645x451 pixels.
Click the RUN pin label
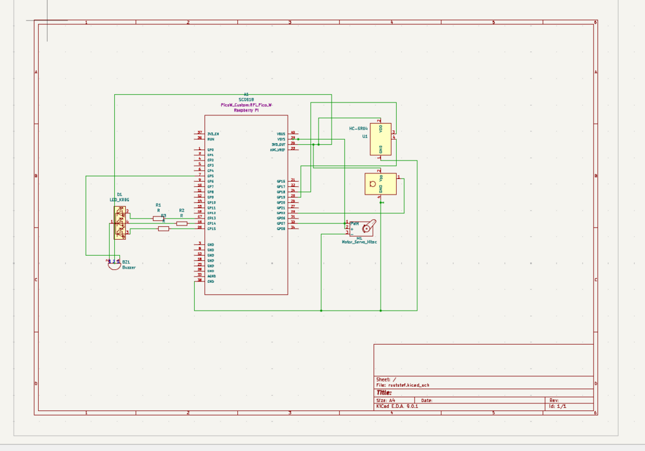click(x=211, y=139)
